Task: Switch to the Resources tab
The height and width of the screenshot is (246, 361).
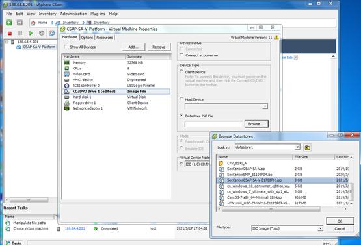Action: (x=105, y=38)
